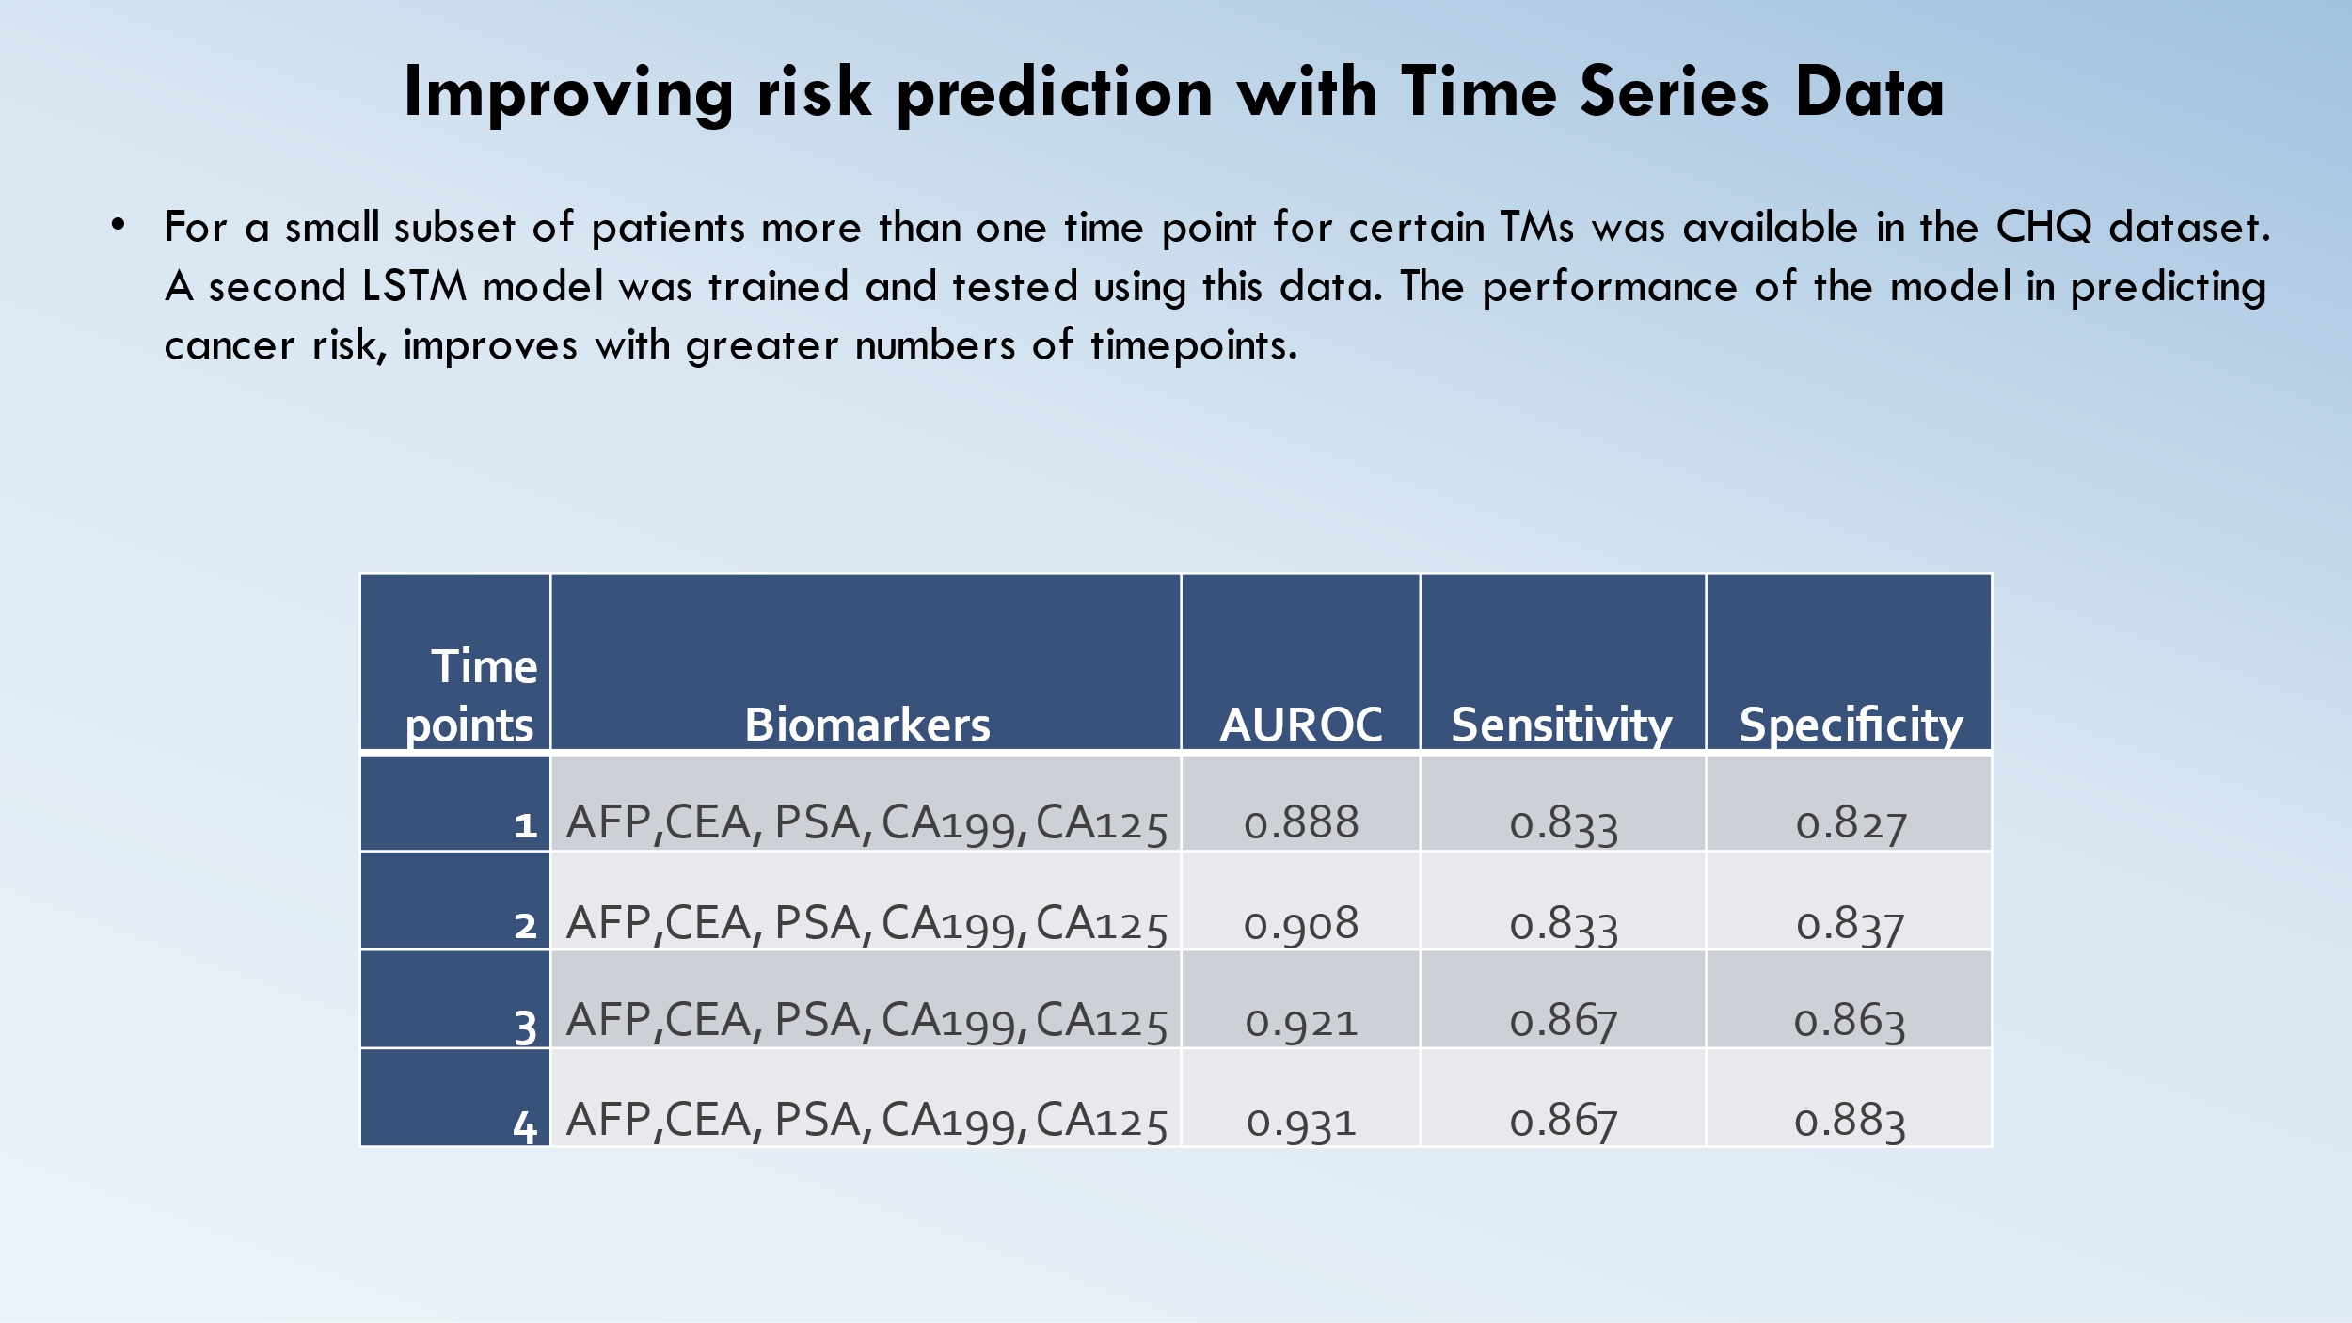The image size is (2352, 1323).
Task: Click the slide title about Time Series Data
Action: [1174, 92]
